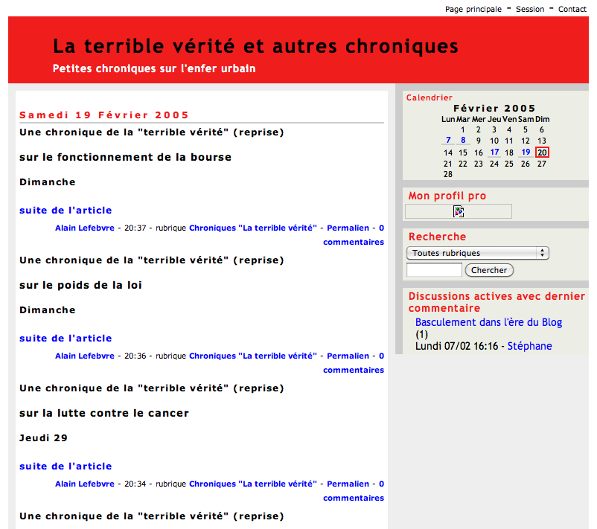Screen dimensions: 597x529
Task: Click highlighted day 20 in the calendar
Action: [x=542, y=153]
